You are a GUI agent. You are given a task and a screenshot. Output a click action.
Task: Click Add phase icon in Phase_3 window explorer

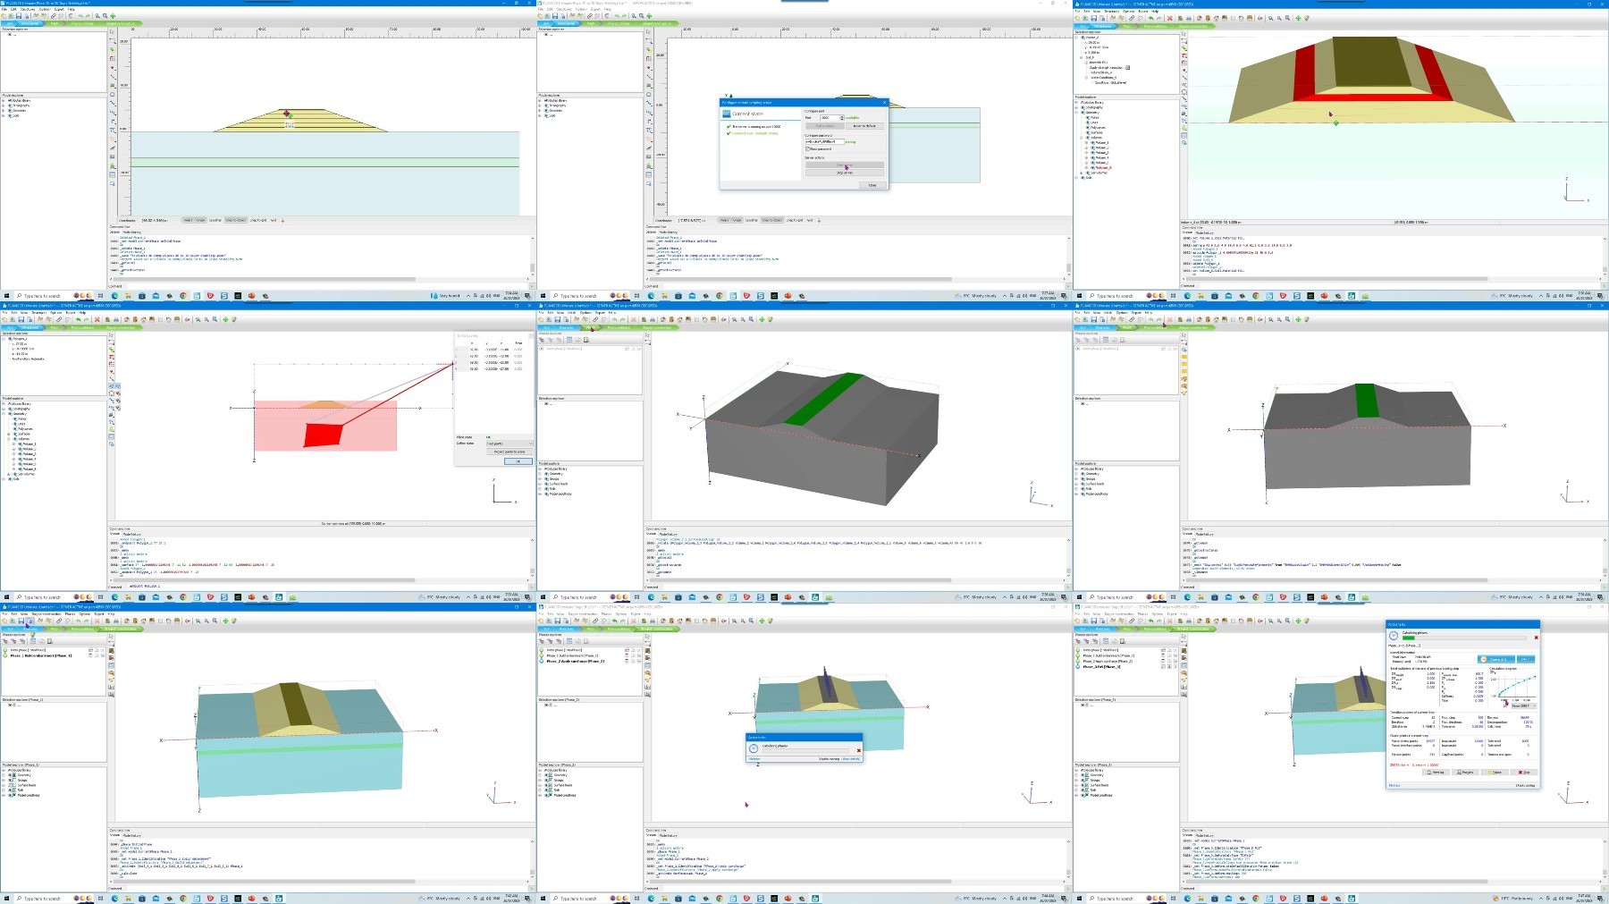pyautogui.click(x=1078, y=641)
